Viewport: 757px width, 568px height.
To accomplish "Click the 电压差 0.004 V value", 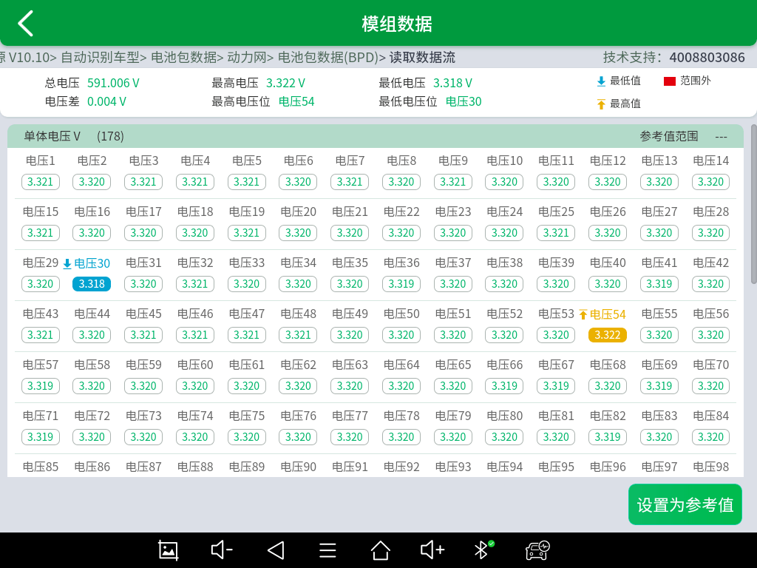I will pyautogui.click(x=106, y=101).
